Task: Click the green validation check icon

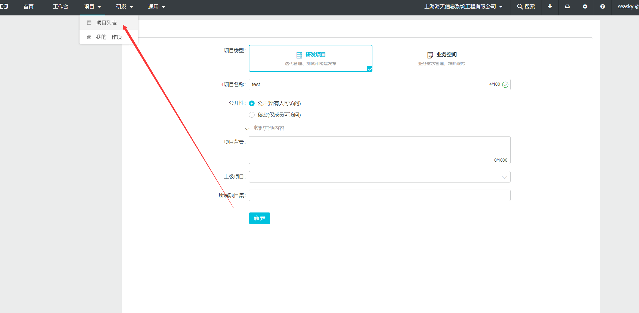Action: tap(505, 85)
